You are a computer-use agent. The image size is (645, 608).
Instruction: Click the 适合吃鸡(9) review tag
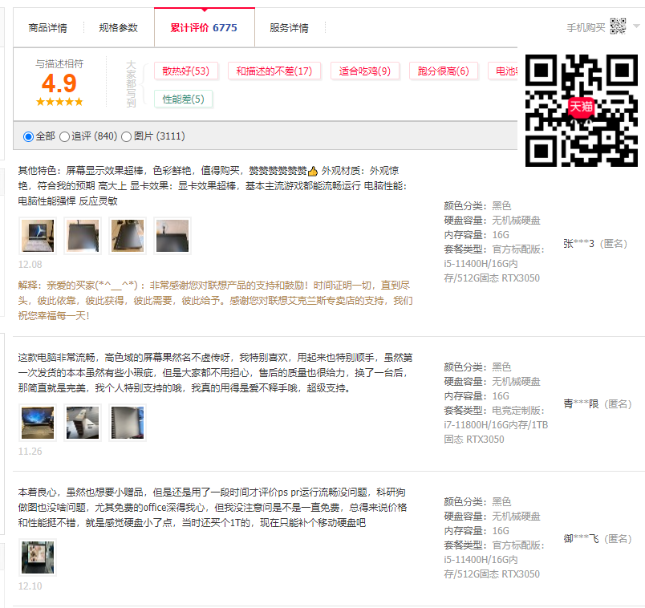point(364,71)
